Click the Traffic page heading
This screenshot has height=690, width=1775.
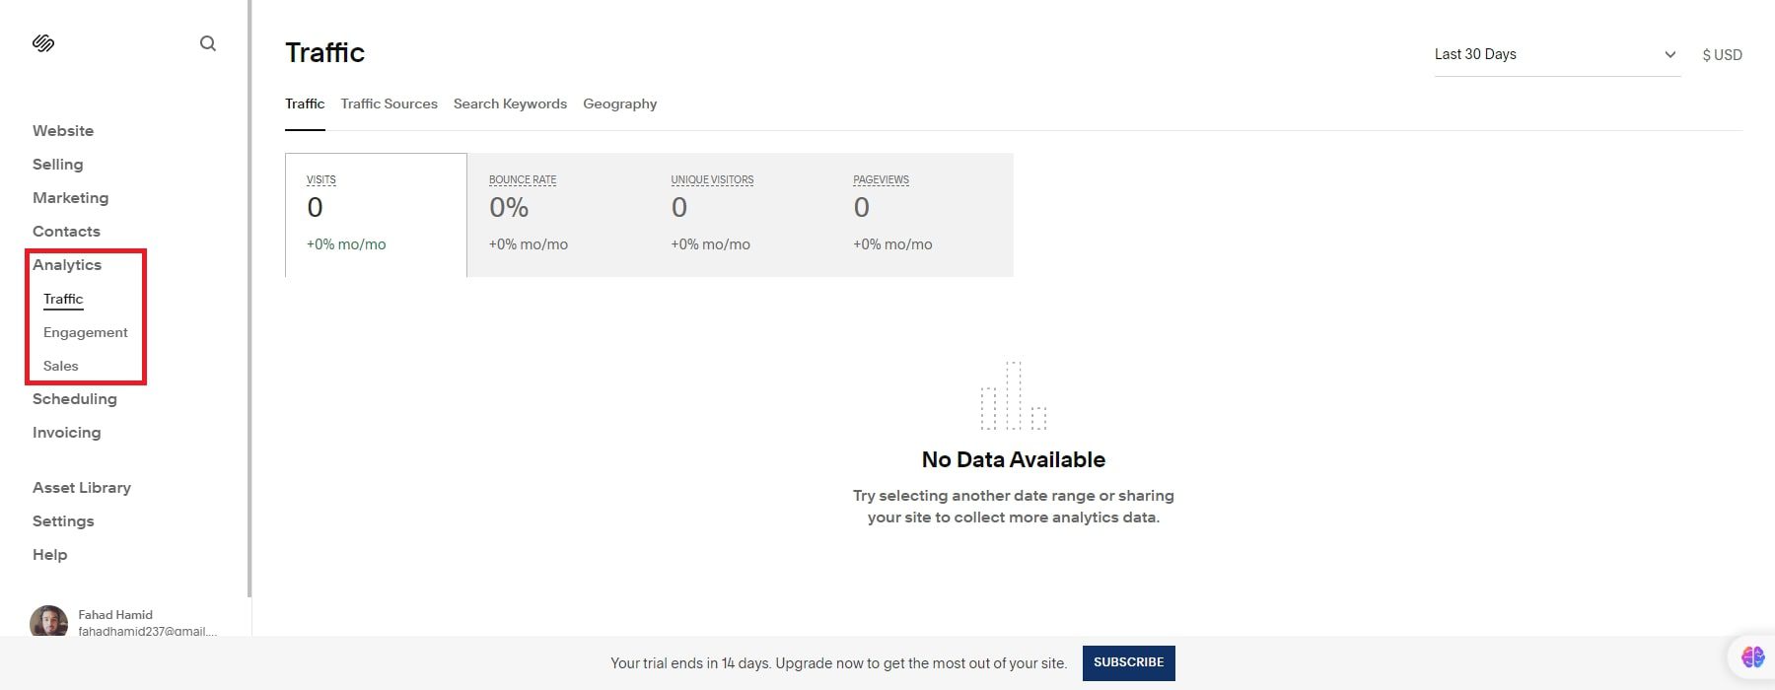pyautogui.click(x=324, y=53)
